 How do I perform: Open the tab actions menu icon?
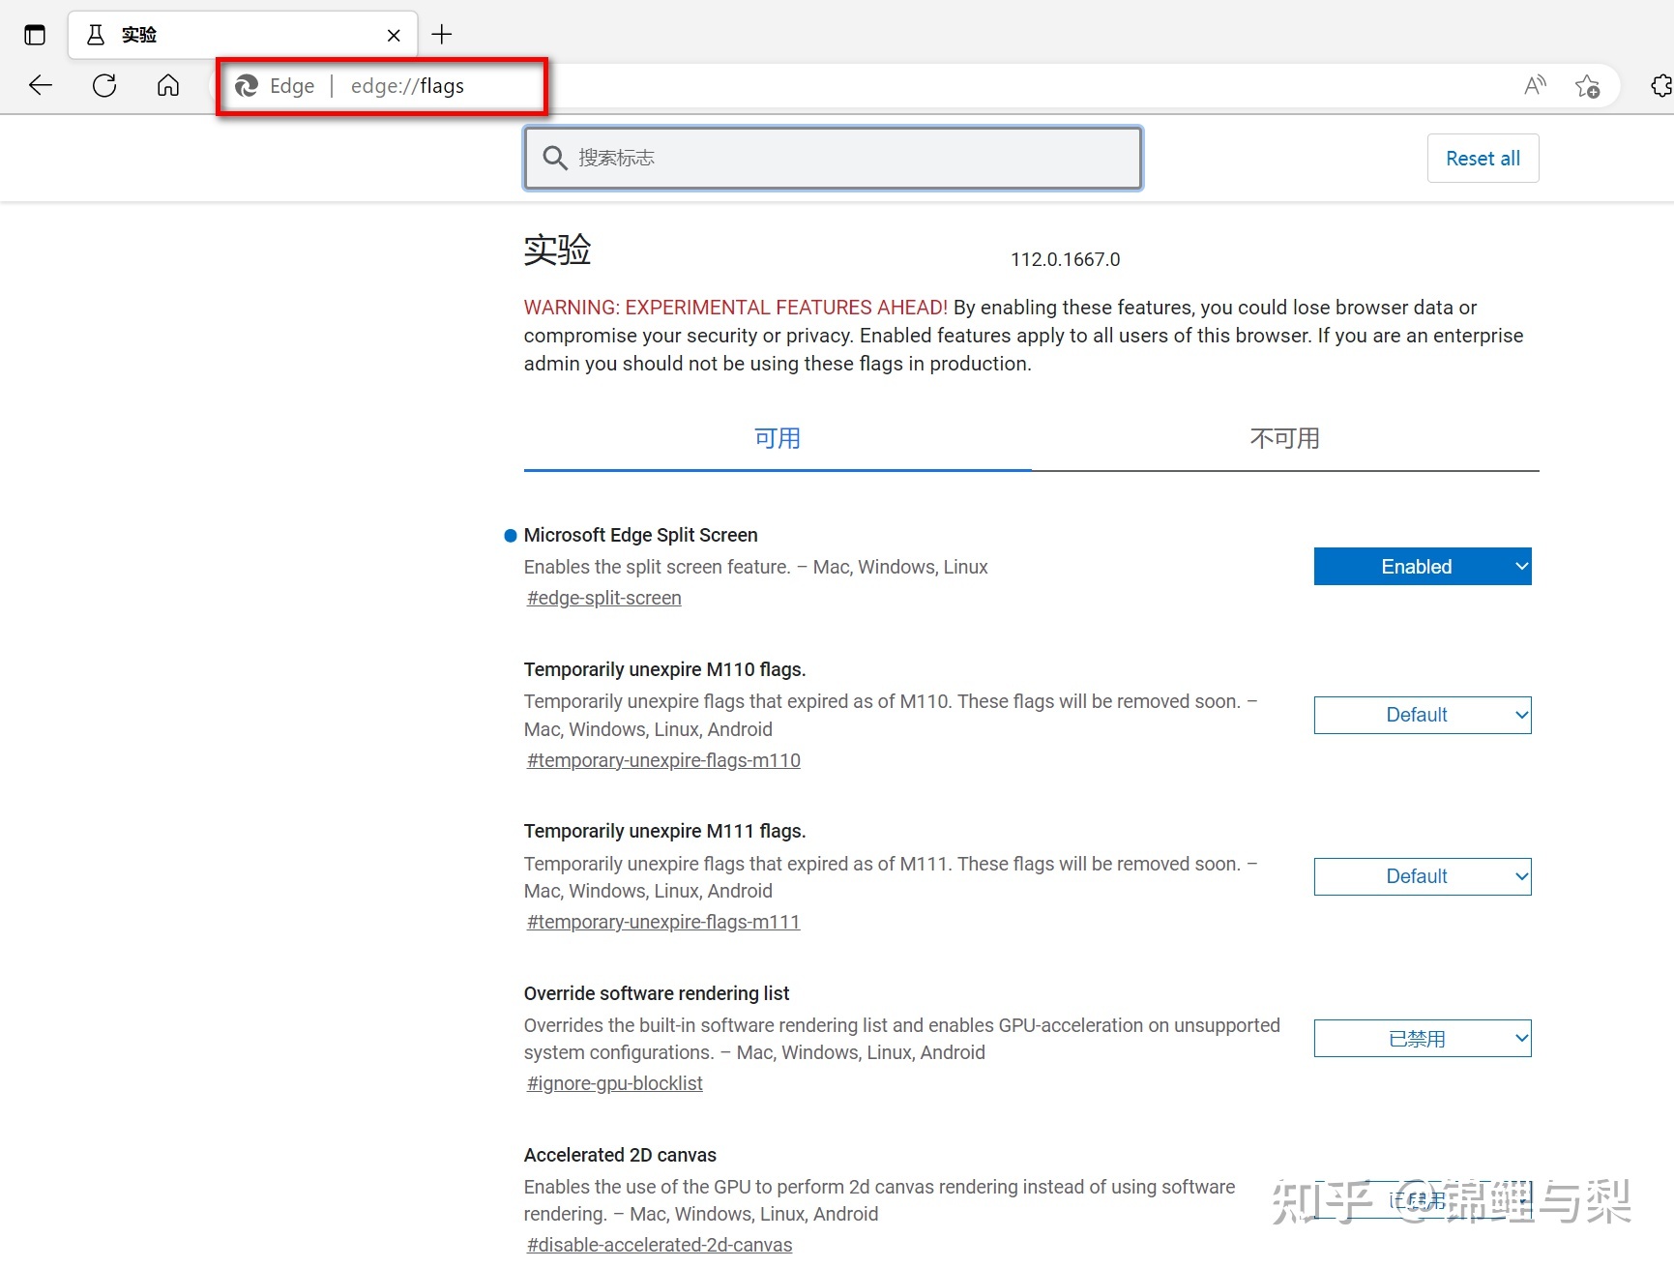point(35,35)
